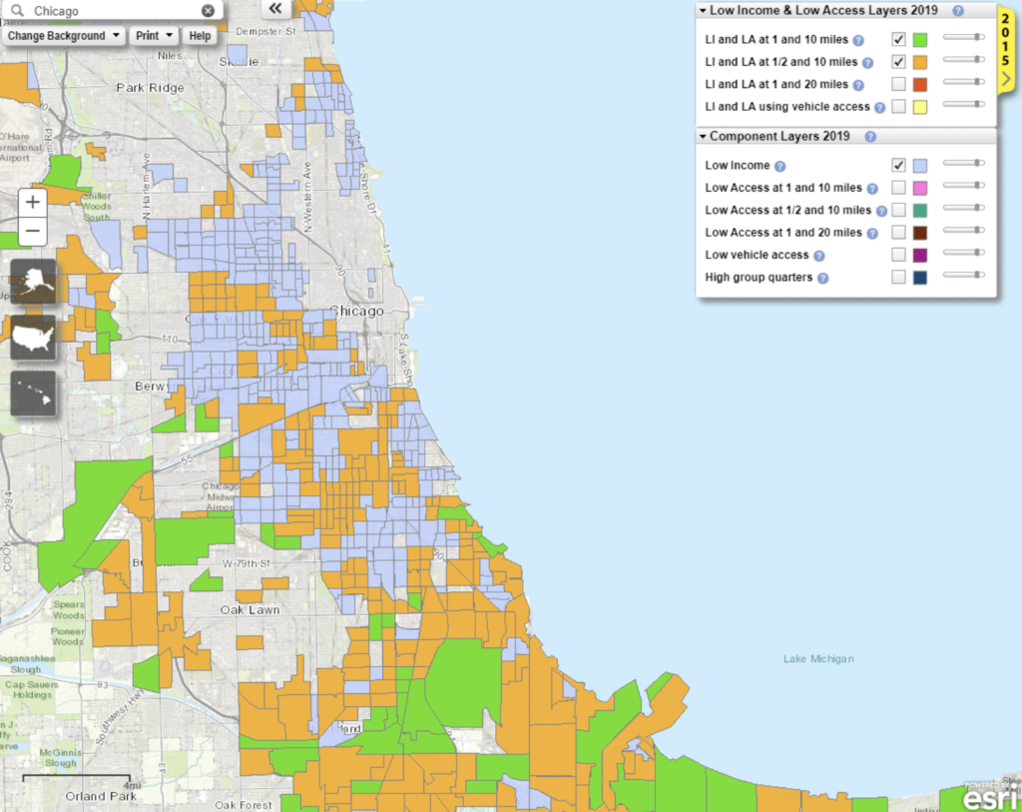The width and height of the screenshot is (1022, 812).
Task: Clear the Chicago search text
Action: pyautogui.click(x=208, y=11)
